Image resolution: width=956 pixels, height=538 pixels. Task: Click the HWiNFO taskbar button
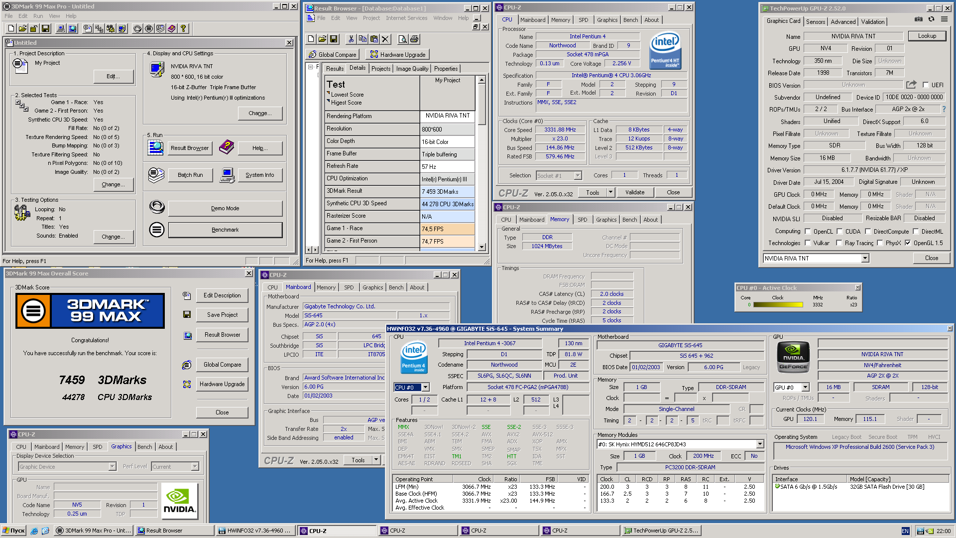pos(255,531)
